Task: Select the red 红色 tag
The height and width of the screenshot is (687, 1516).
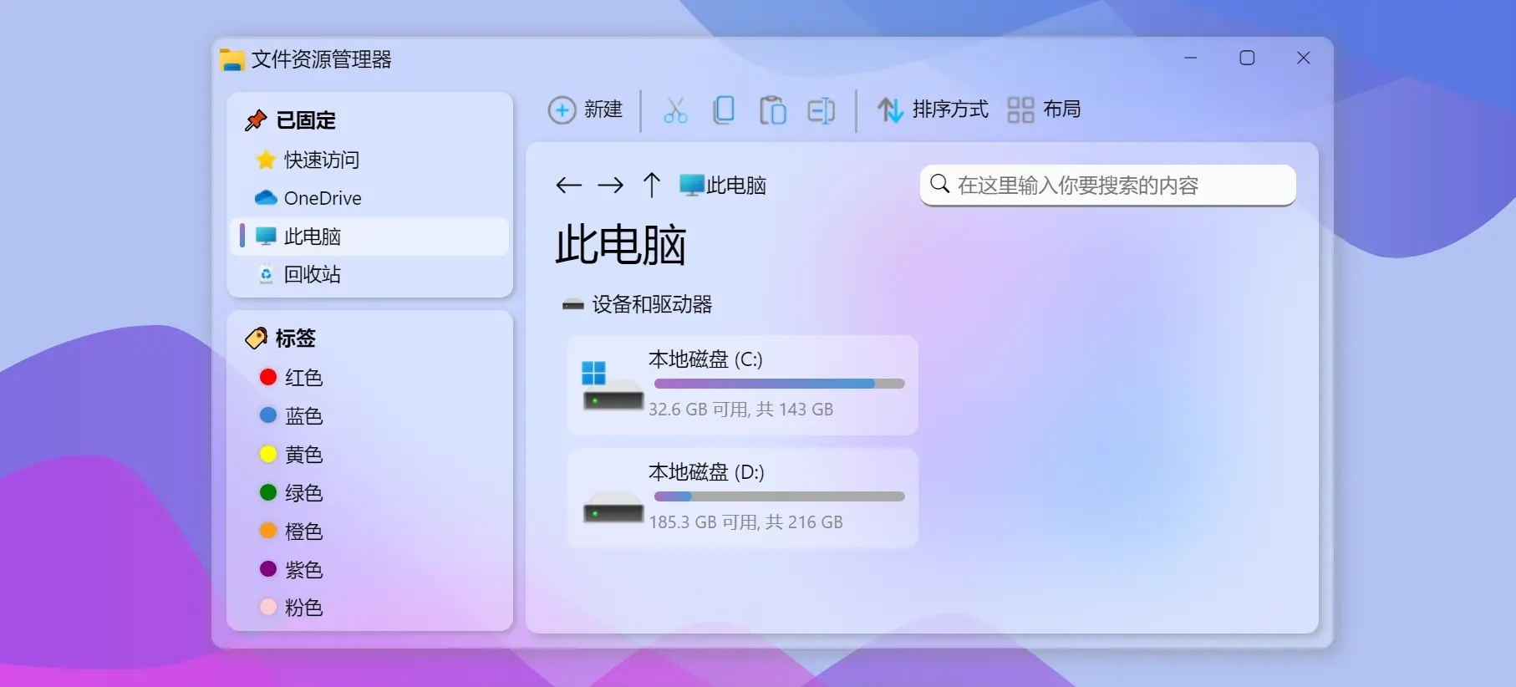Action: 303,378
